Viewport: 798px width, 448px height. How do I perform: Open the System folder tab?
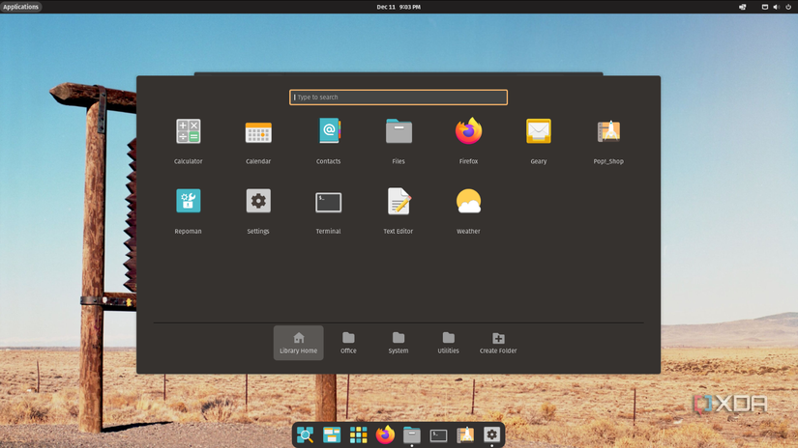399,343
